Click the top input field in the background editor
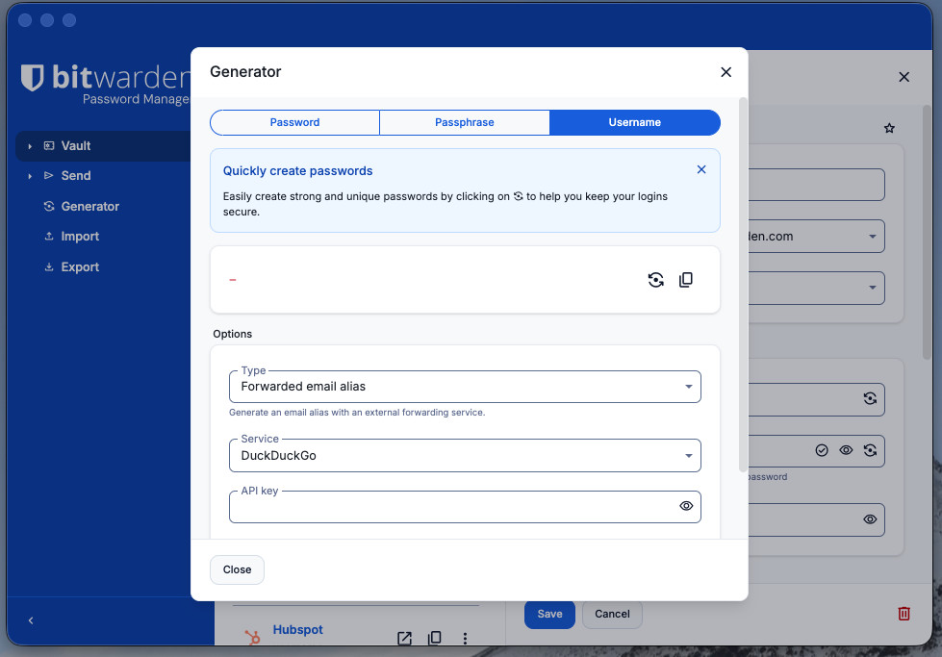This screenshot has width=942, height=657. pyautogui.click(x=817, y=185)
